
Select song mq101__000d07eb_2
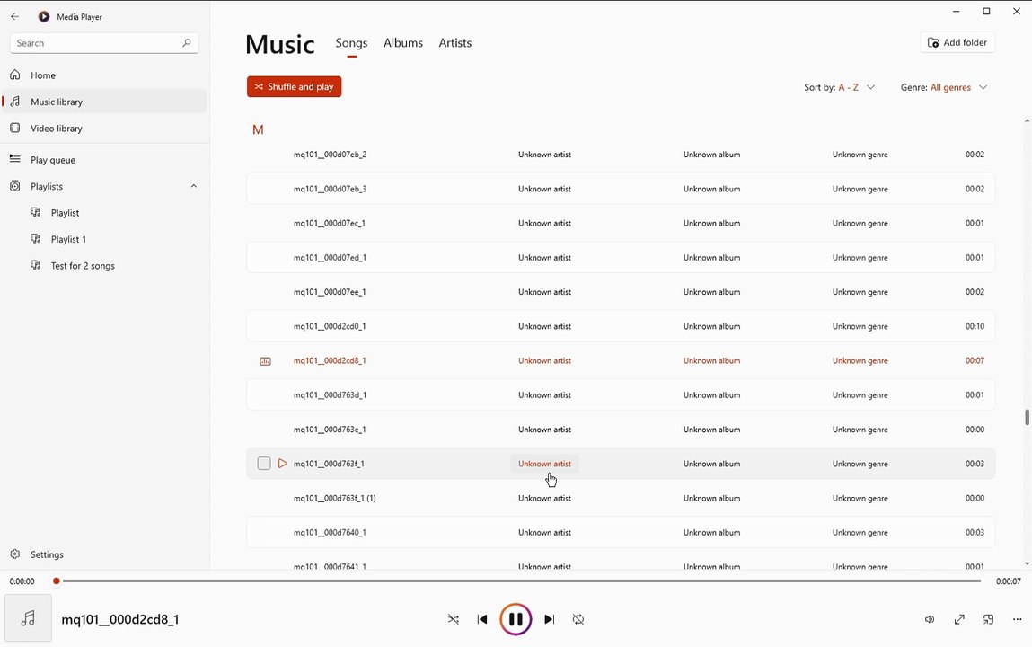[x=621, y=154]
